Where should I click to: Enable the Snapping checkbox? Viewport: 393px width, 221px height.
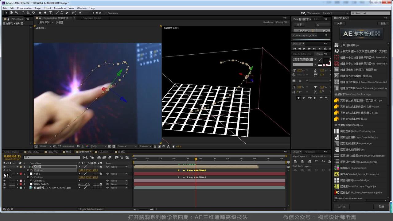pyautogui.click(x=106, y=13)
